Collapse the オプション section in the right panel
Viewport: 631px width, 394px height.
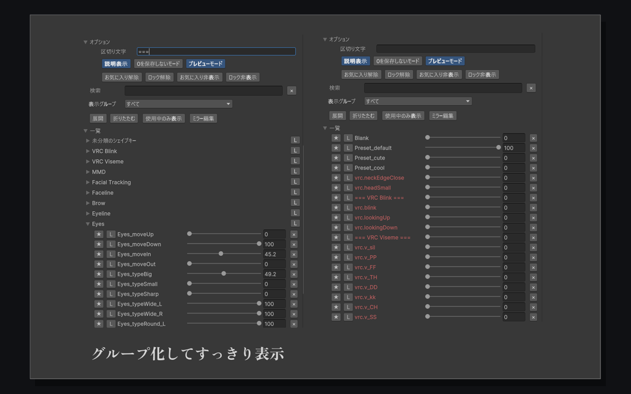325,39
